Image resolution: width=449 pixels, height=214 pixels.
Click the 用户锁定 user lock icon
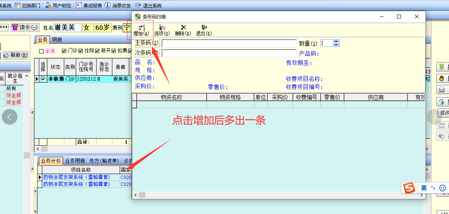(x=48, y=5)
